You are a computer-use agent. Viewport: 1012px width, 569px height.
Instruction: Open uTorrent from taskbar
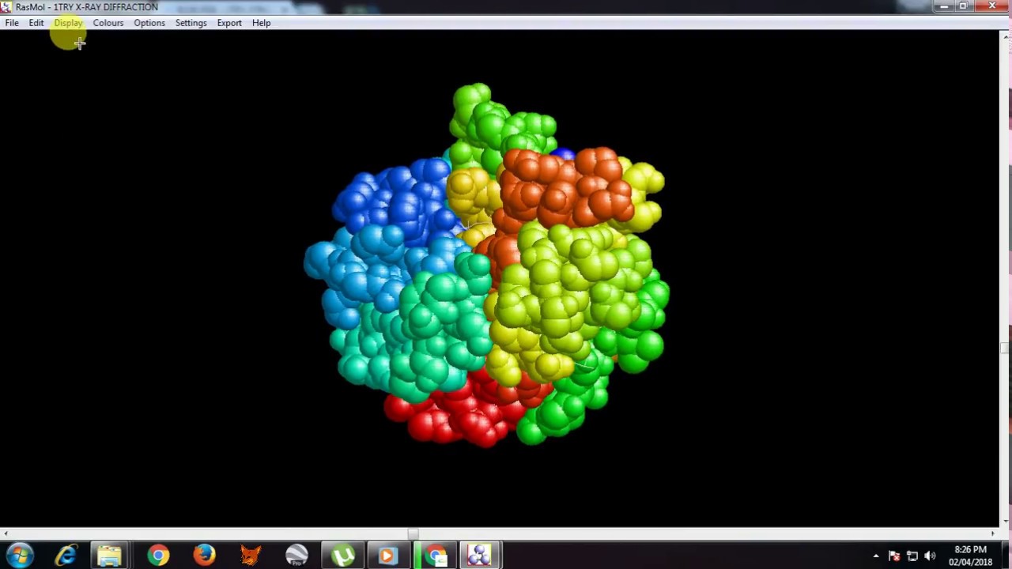click(x=342, y=555)
